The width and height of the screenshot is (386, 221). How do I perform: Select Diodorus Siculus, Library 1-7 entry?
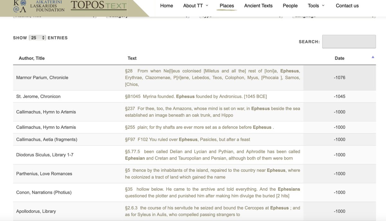coord(45,155)
